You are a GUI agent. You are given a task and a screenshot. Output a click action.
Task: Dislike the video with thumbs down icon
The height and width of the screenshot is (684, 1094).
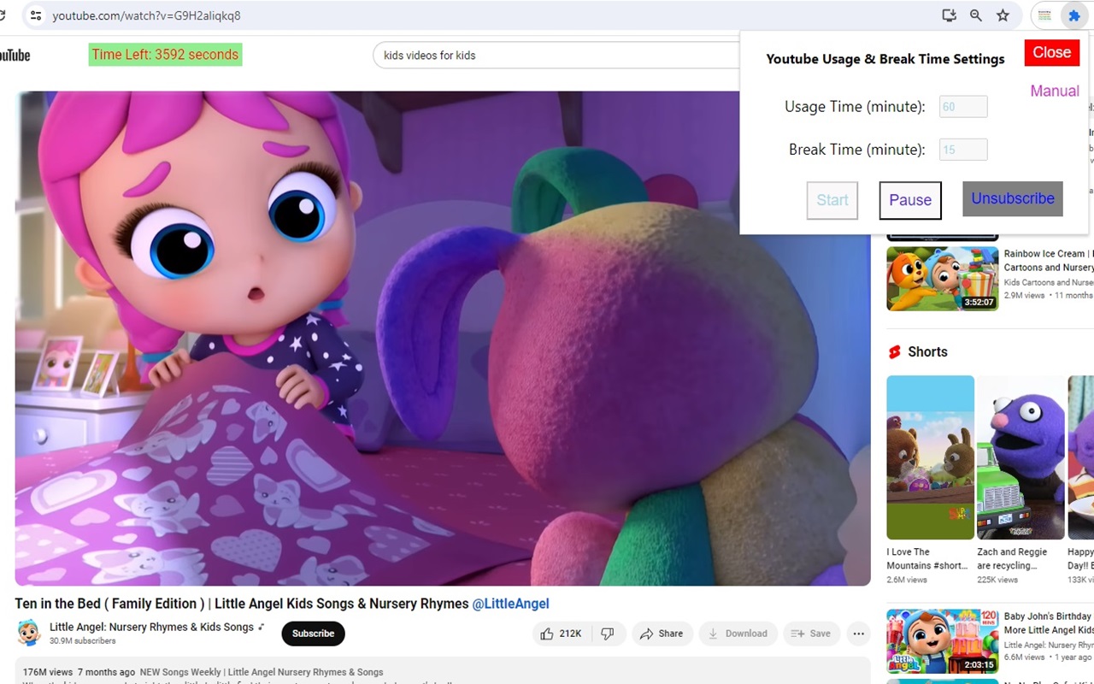pyautogui.click(x=608, y=634)
